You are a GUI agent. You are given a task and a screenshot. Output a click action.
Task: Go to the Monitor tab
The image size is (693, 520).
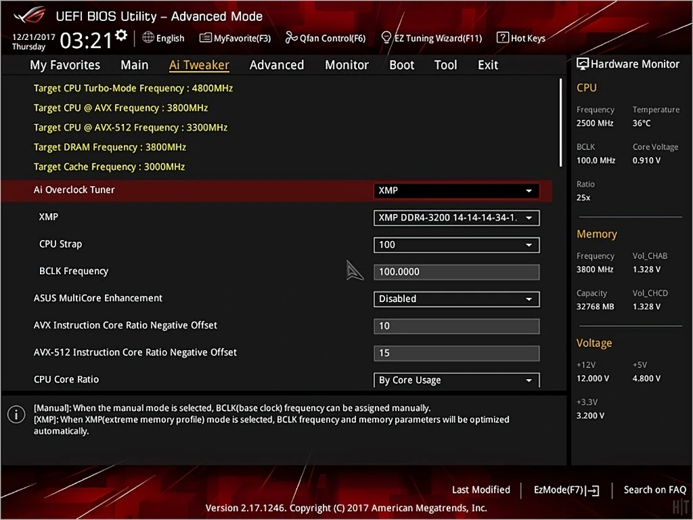pyautogui.click(x=346, y=65)
